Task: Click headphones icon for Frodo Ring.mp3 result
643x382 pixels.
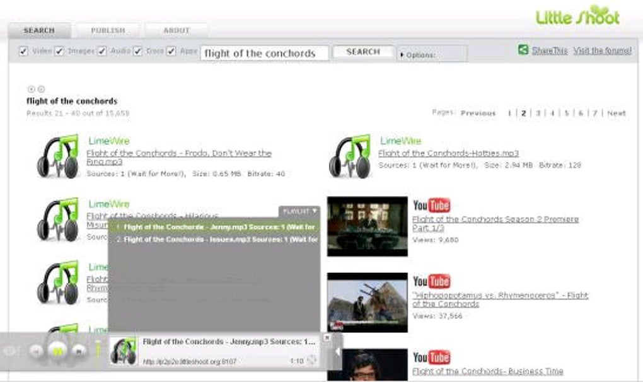Action: click(58, 156)
